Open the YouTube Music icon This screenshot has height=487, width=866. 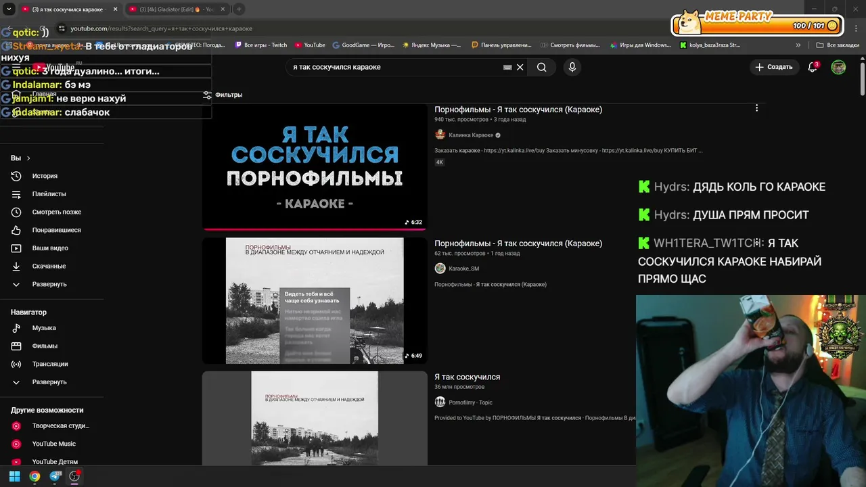click(16, 444)
